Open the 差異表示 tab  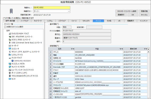[x=131, y=21]
